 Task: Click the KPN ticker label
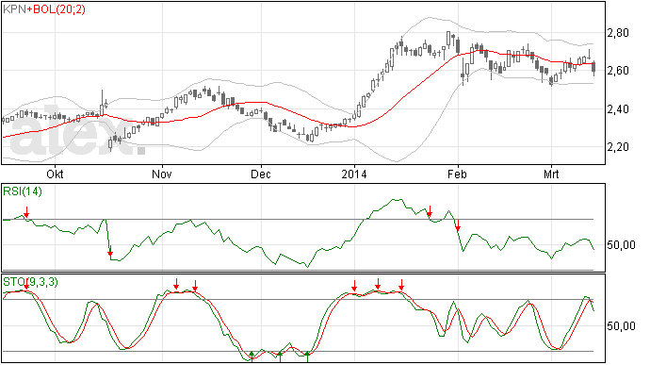pos(14,9)
